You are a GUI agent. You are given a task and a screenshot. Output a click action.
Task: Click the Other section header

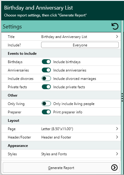pyautogui.click(x=13, y=95)
